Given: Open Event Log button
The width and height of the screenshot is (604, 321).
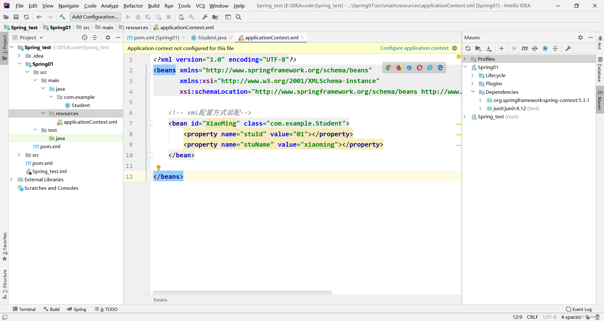Looking at the screenshot, I should (x=579, y=309).
